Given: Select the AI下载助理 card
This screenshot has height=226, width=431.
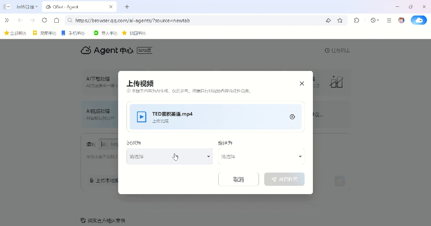Looking at the screenshot, I should pos(101,82).
